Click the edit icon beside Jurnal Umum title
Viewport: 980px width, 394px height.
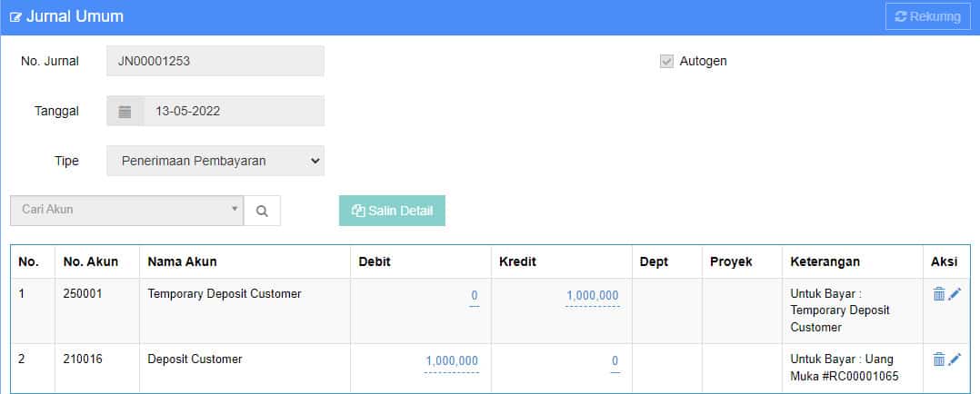point(15,17)
